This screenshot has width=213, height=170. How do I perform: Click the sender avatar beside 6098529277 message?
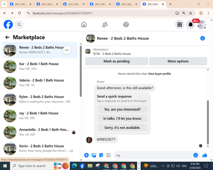[x=89, y=140]
